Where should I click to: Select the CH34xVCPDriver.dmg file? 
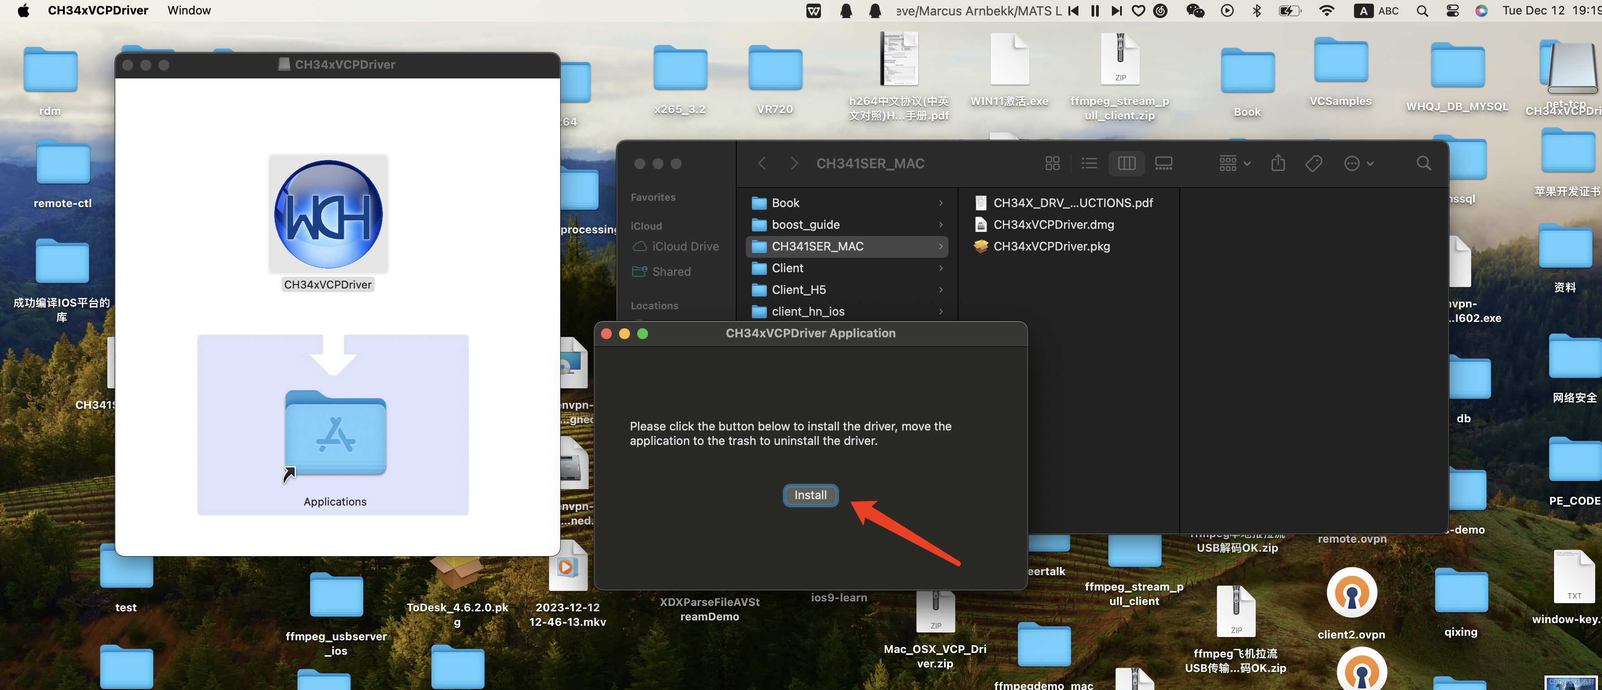pyautogui.click(x=1044, y=224)
